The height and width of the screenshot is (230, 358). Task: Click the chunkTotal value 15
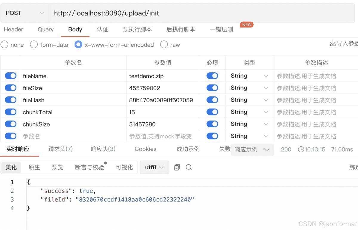click(163, 112)
